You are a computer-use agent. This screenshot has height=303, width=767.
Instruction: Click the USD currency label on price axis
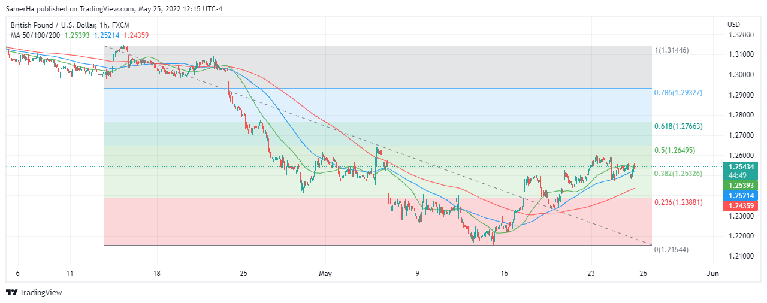pyautogui.click(x=733, y=25)
